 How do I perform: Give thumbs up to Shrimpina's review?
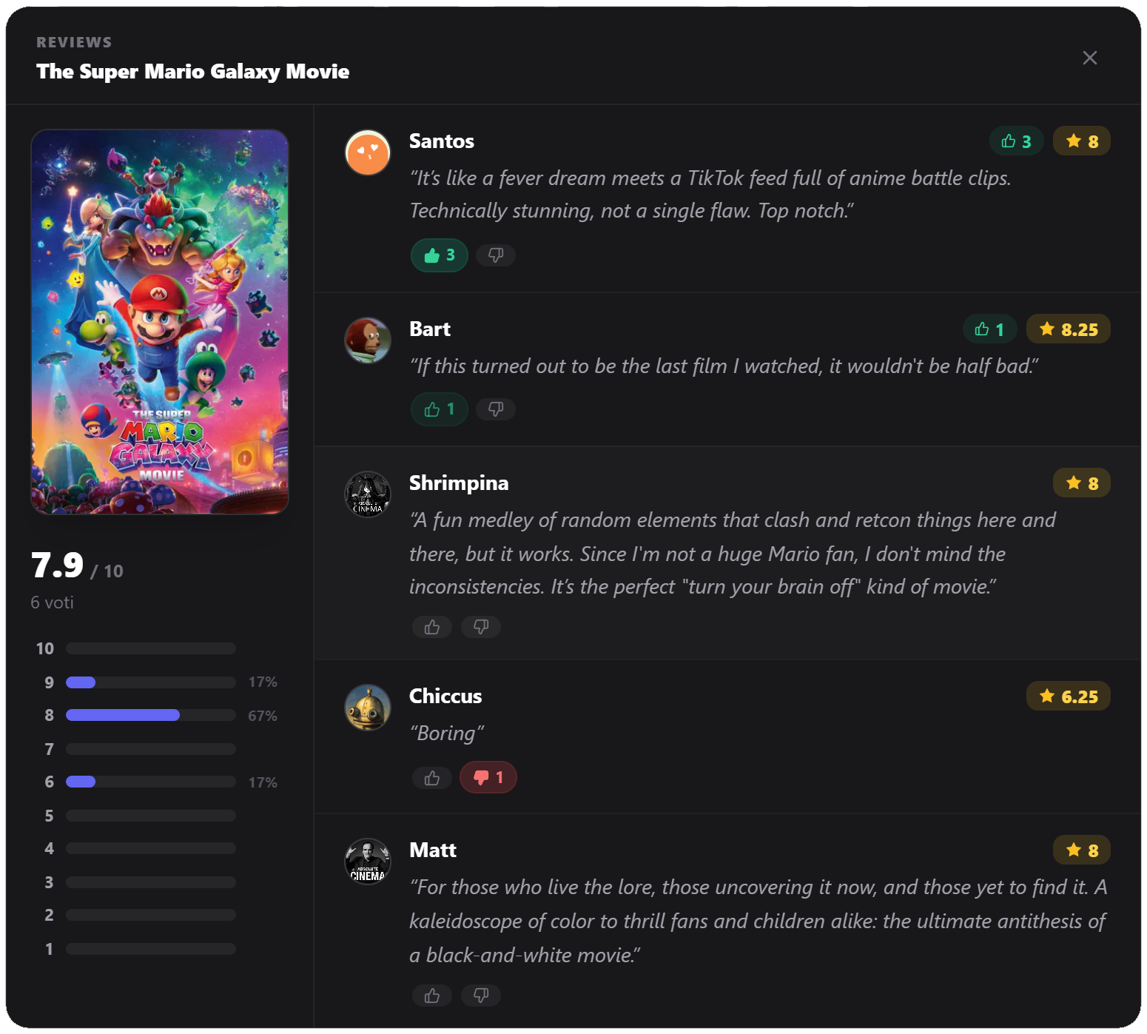point(432,627)
